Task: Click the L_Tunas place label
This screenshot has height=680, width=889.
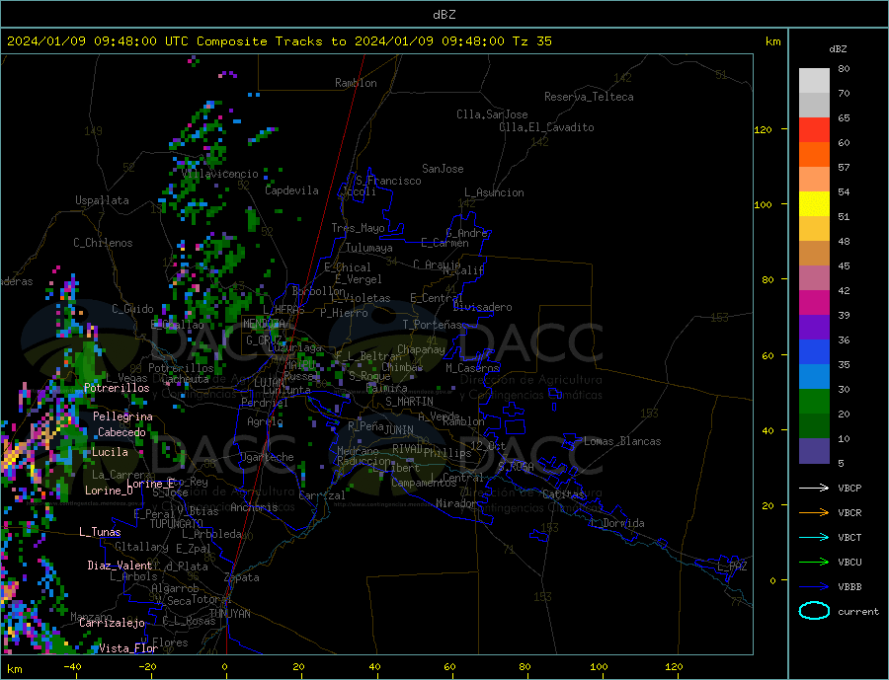Action: [100, 532]
